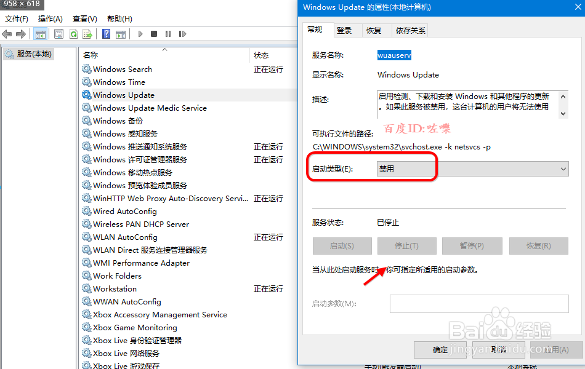The image size is (585, 369).
Task: Open the 帮助(H) menu
Action: pyautogui.click(x=119, y=18)
